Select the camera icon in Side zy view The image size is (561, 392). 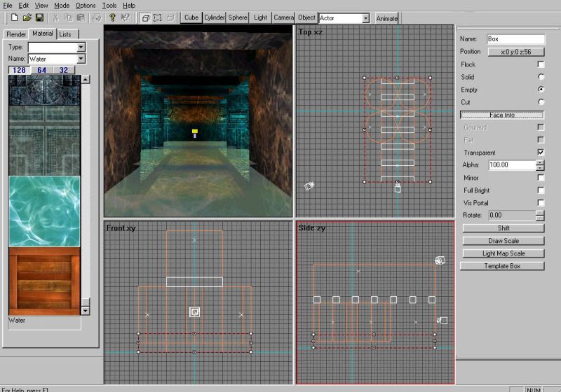(442, 321)
